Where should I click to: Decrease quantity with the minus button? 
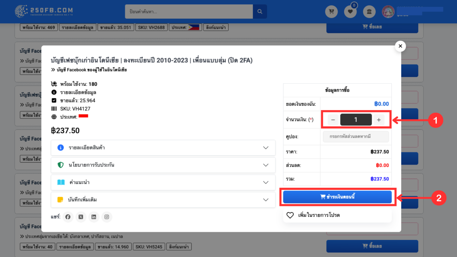click(x=333, y=120)
